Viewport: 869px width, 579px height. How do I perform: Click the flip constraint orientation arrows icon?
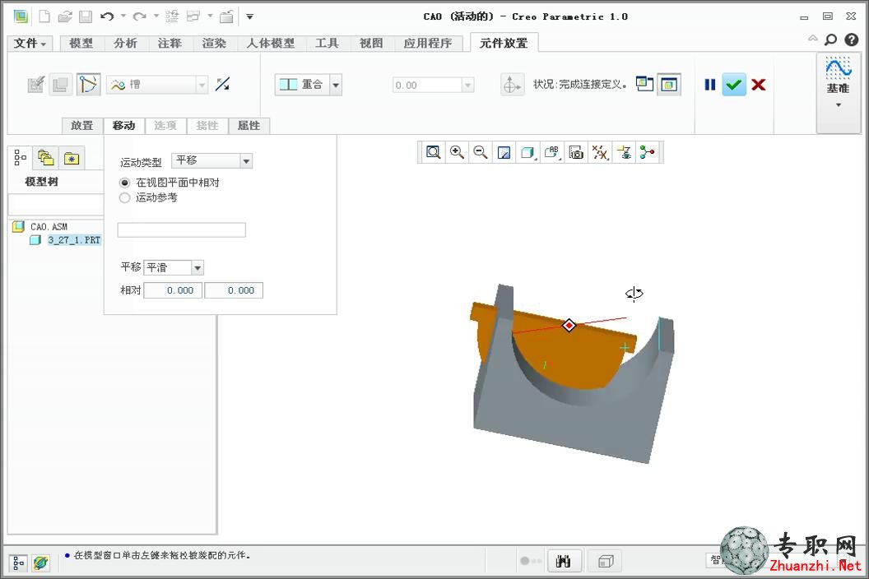click(x=223, y=84)
